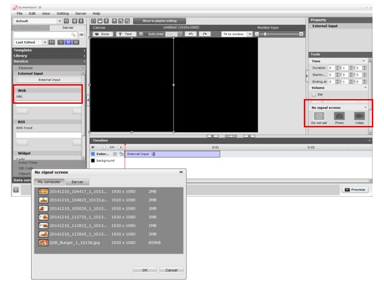Click the speaker icon on External Input clip
This screenshot has height=283, width=384.
tap(154, 154)
